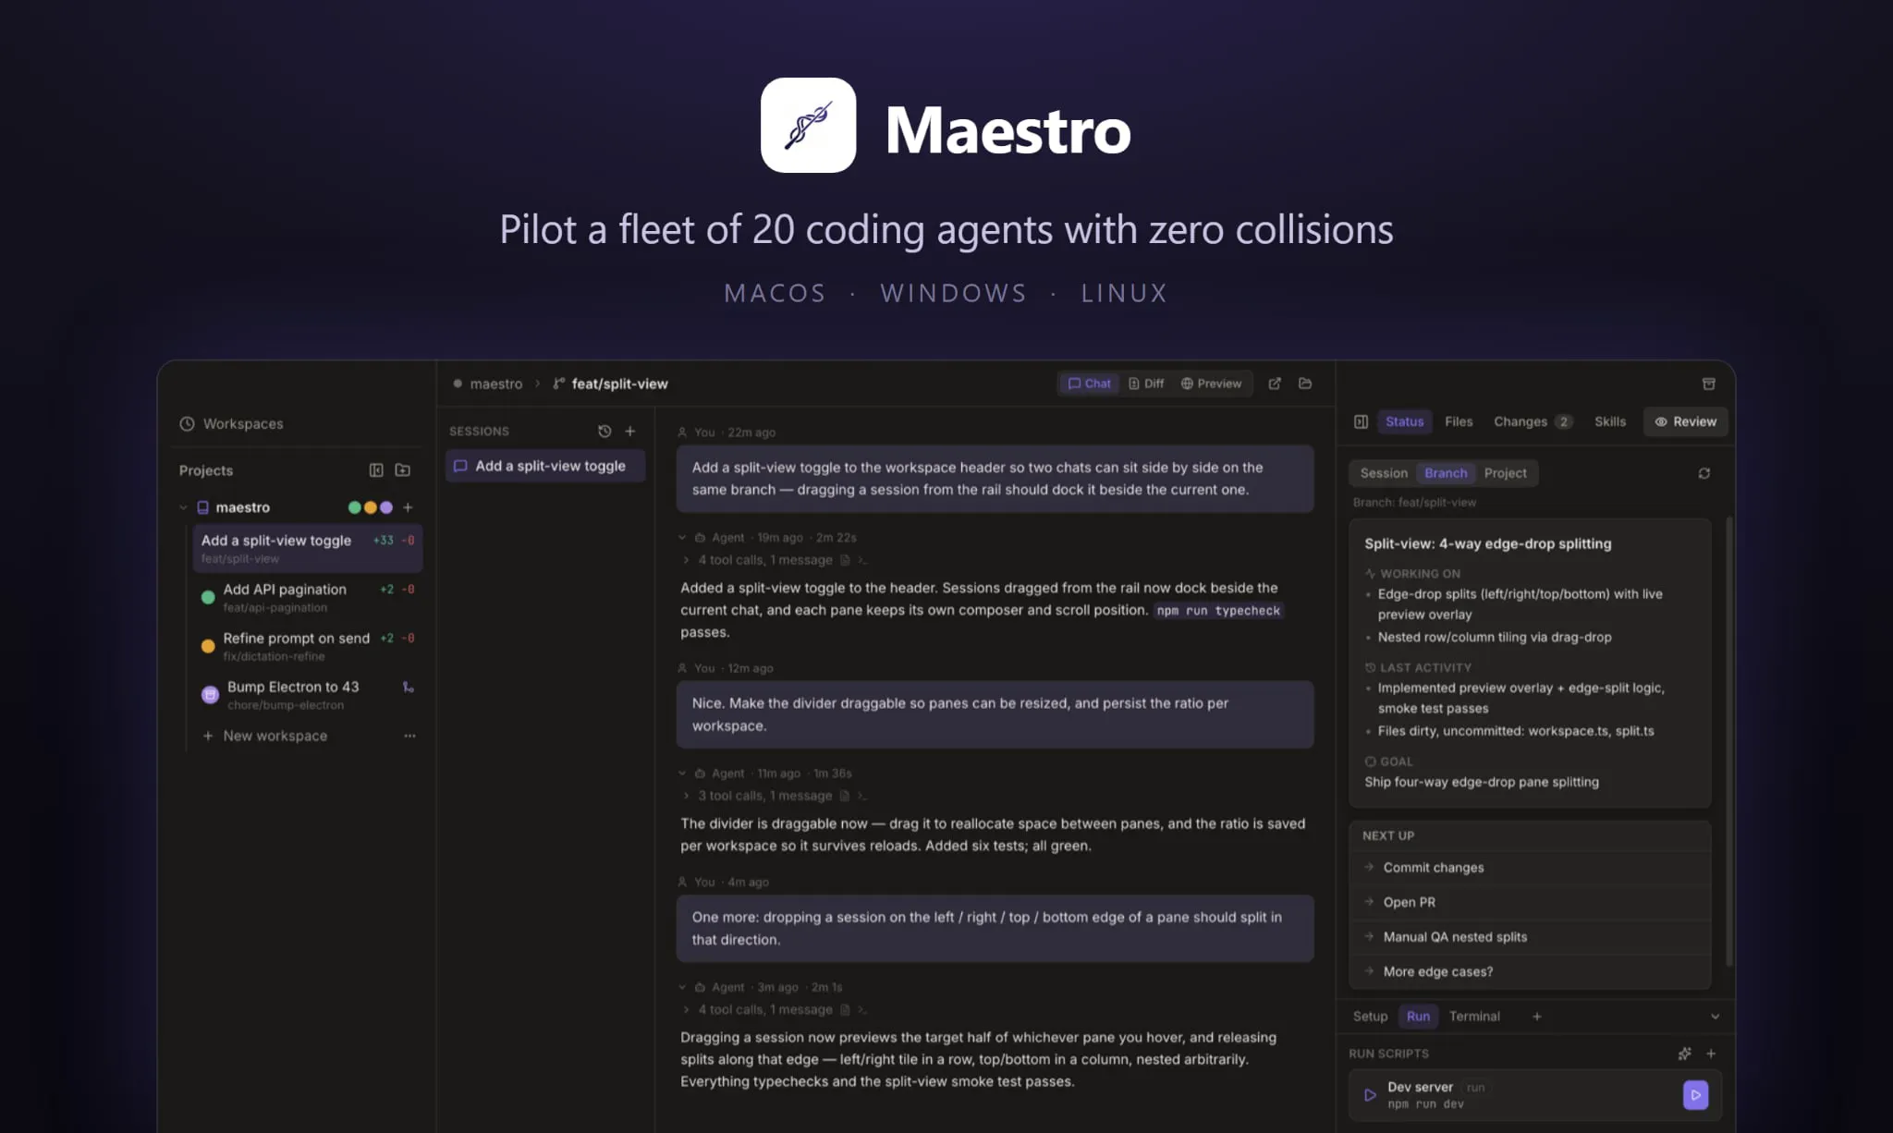This screenshot has width=1893, height=1133.
Task: Open terminal icon after 3 tool calls
Action: [x=862, y=796]
